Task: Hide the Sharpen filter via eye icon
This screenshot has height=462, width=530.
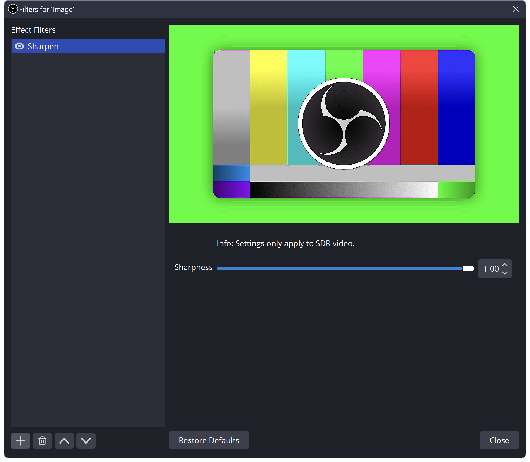Action: tap(19, 46)
